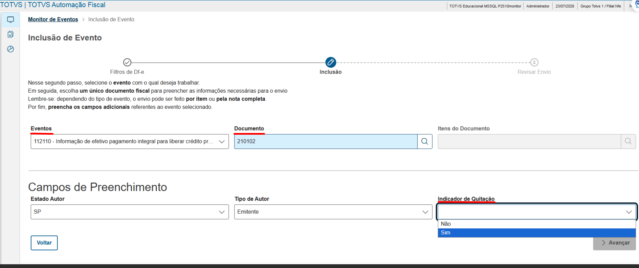639x268 pixels.
Task: Open the Estado Autor dropdown
Action: tap(130, 212)
